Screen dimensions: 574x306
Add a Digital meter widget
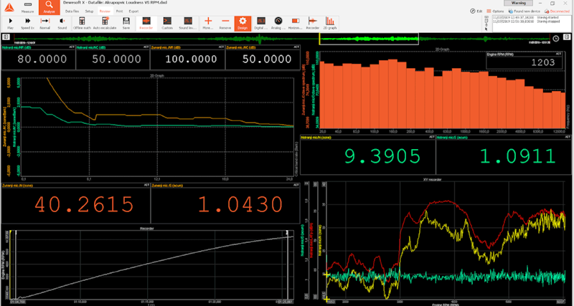click(x=261, y=24)
